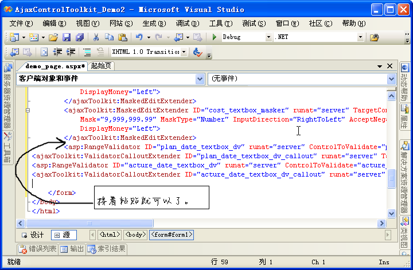Expand the XHTML 1.0 Transitional schema dropdown

click(x=184, y=52)
